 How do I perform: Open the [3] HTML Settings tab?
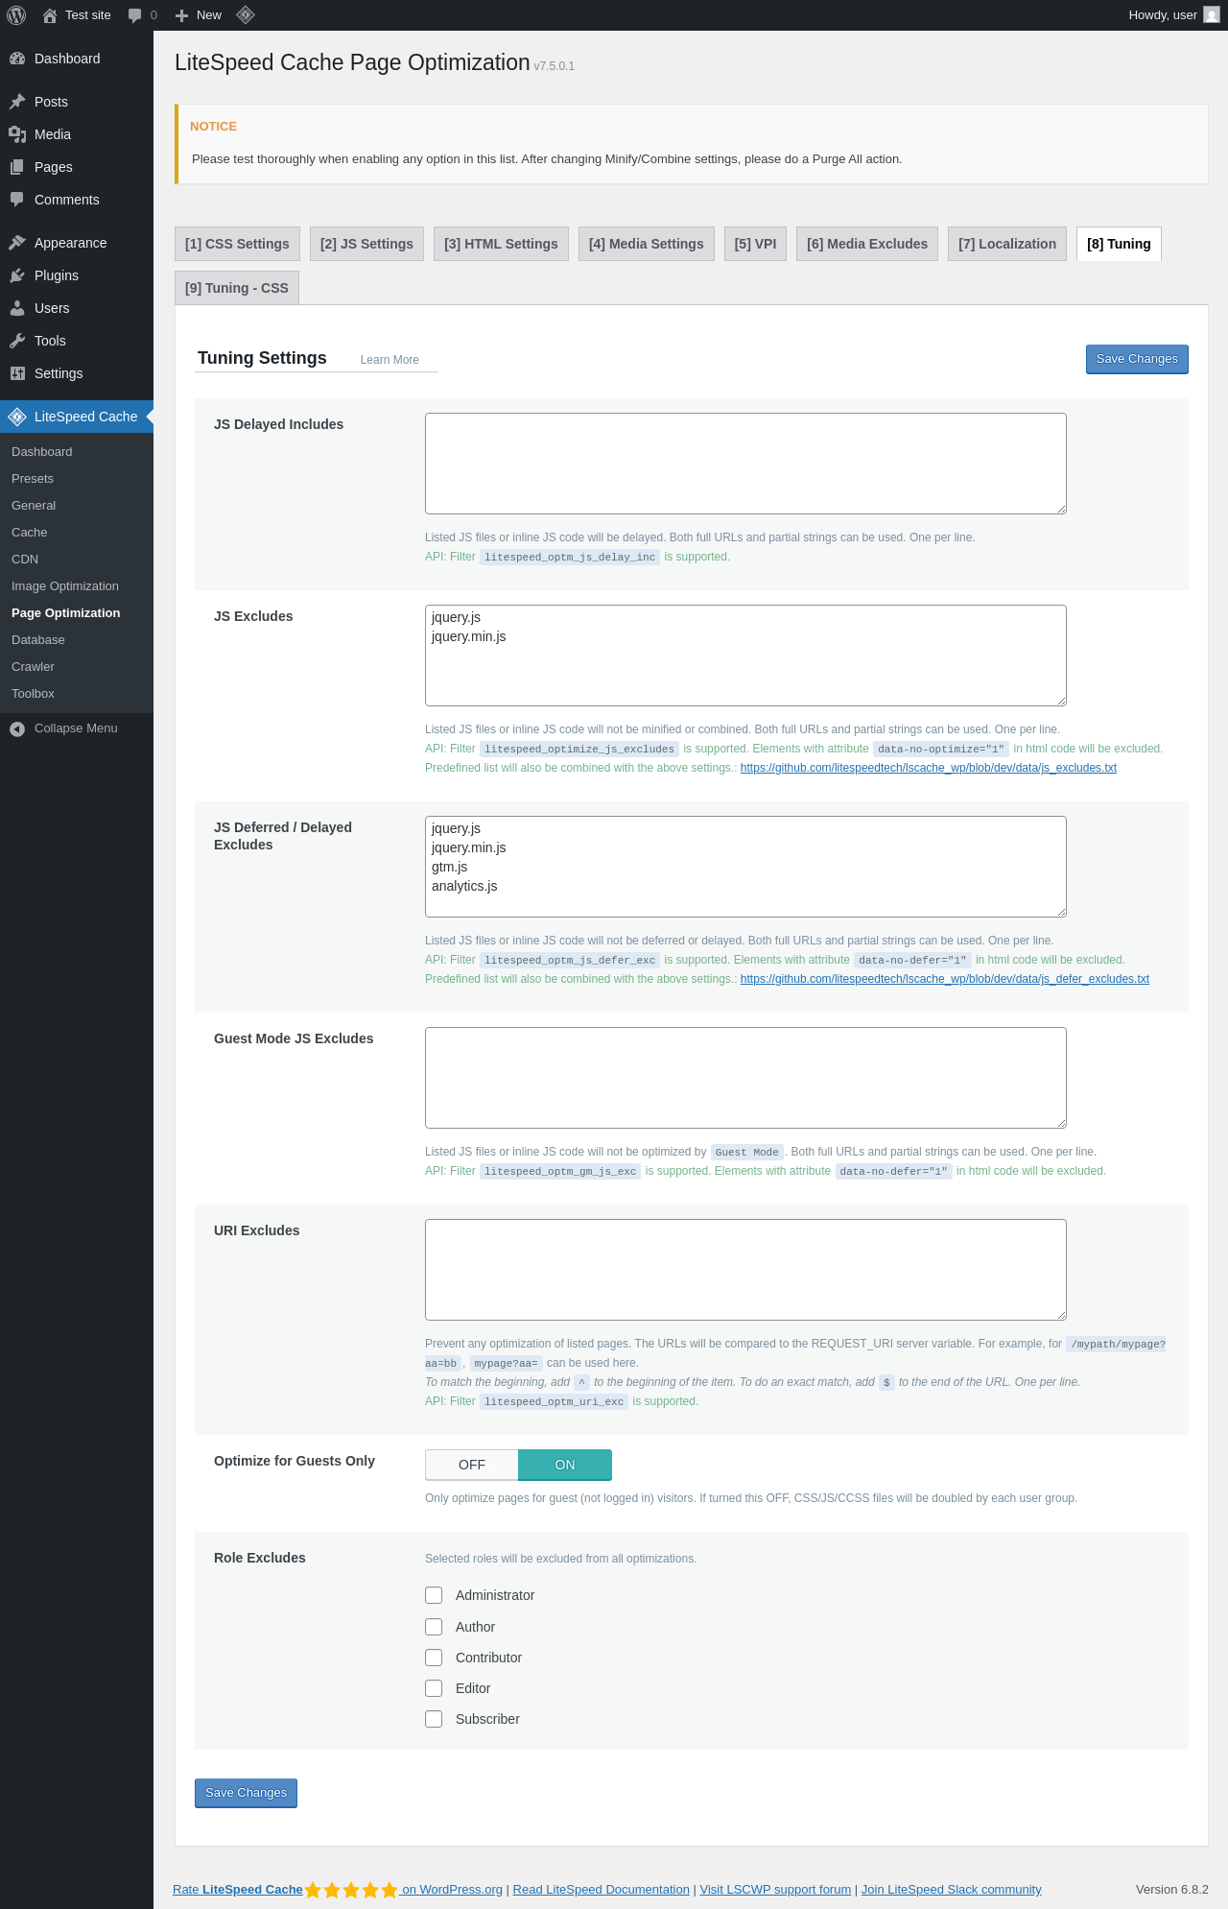coord(501,244)
